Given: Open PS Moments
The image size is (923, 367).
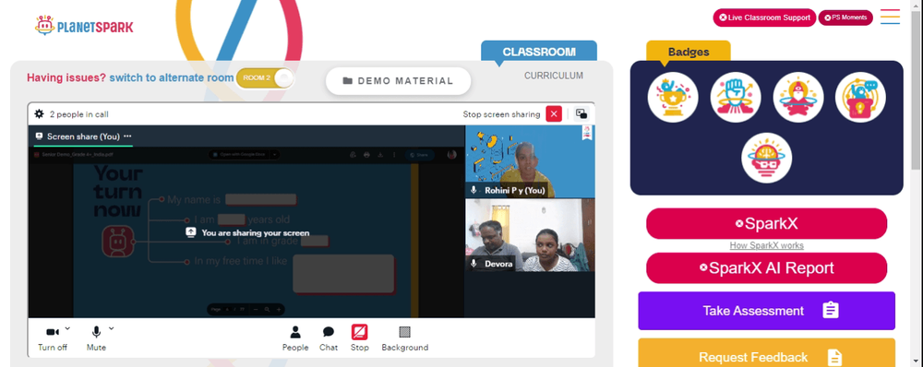Looking at the screenshot, I should pyautogui.click(x=845, y=18).
